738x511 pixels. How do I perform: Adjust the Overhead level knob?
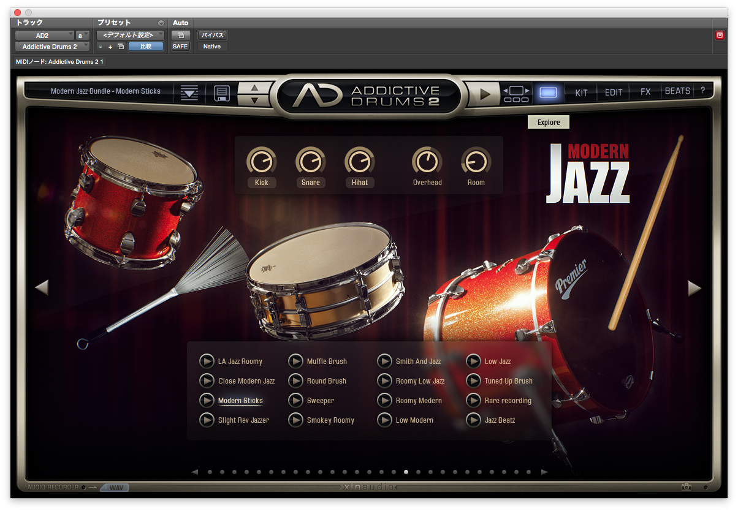(427, 161)
